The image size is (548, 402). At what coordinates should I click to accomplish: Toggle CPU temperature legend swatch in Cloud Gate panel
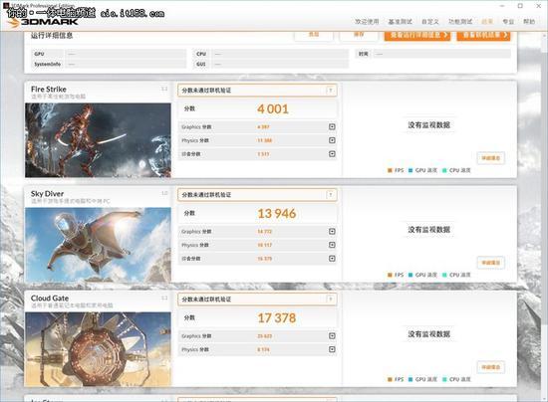444,379
